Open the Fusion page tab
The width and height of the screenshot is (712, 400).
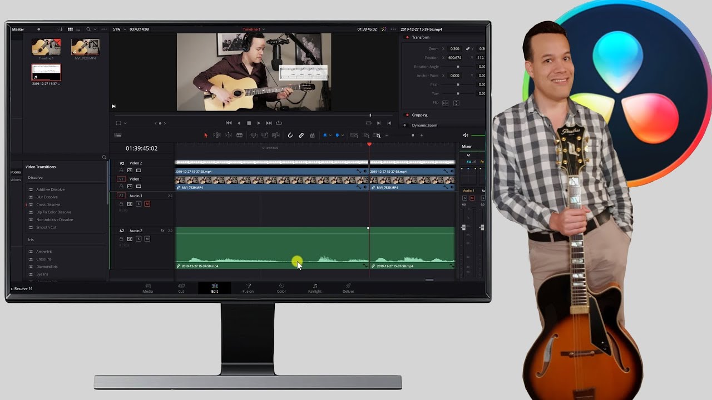pos(248,288)
